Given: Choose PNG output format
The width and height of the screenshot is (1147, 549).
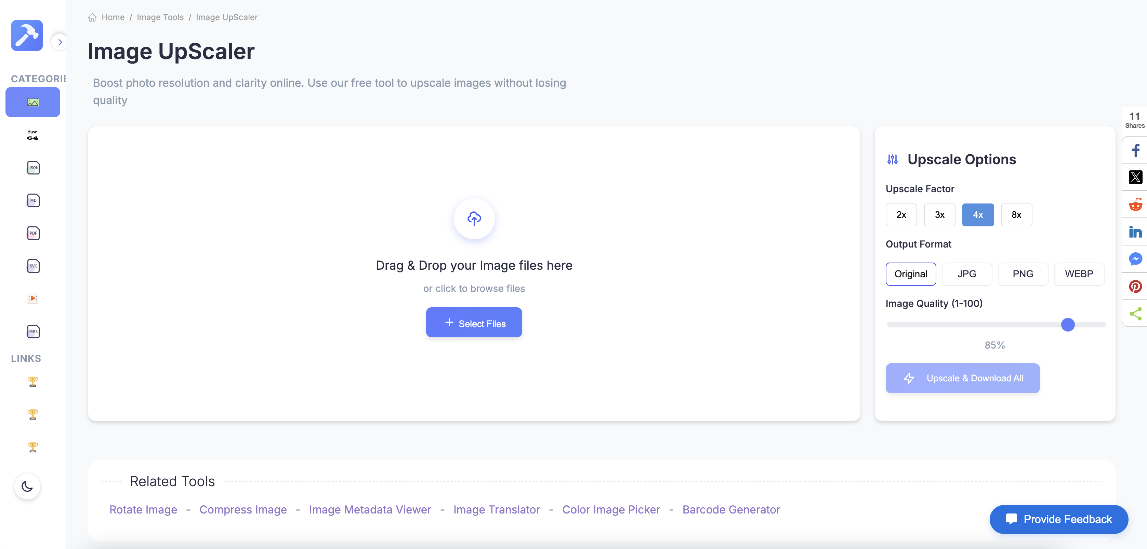Looking at the screenshot, I should 1022,274.
